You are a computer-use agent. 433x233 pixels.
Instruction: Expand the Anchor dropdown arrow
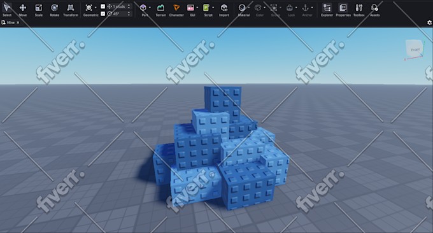point(312,8)
